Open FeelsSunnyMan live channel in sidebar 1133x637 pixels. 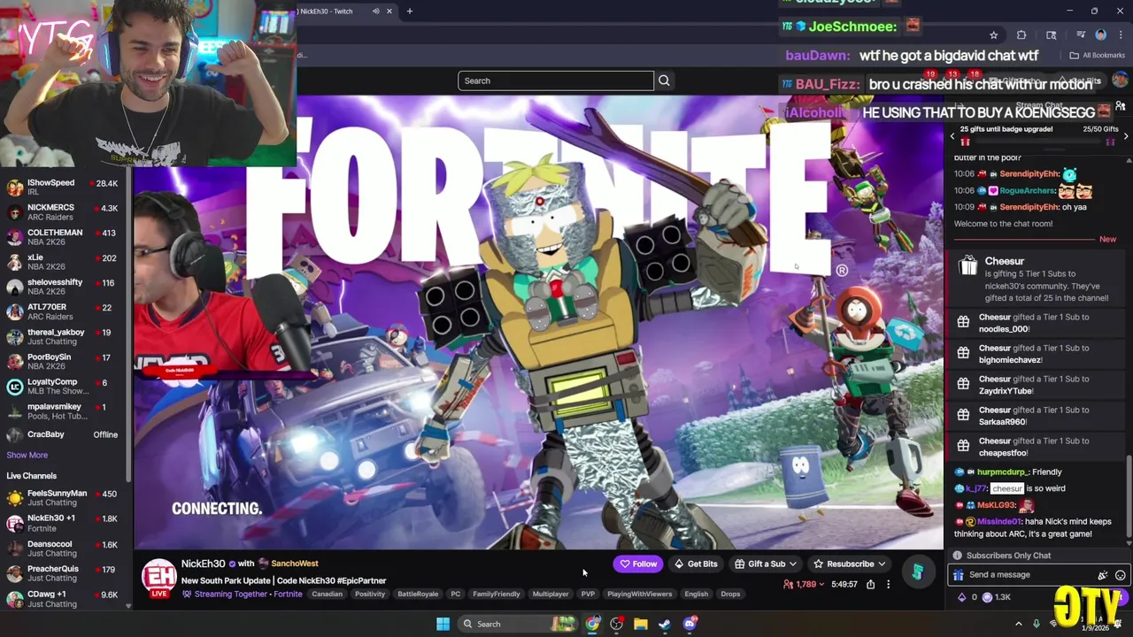(62, 498)
